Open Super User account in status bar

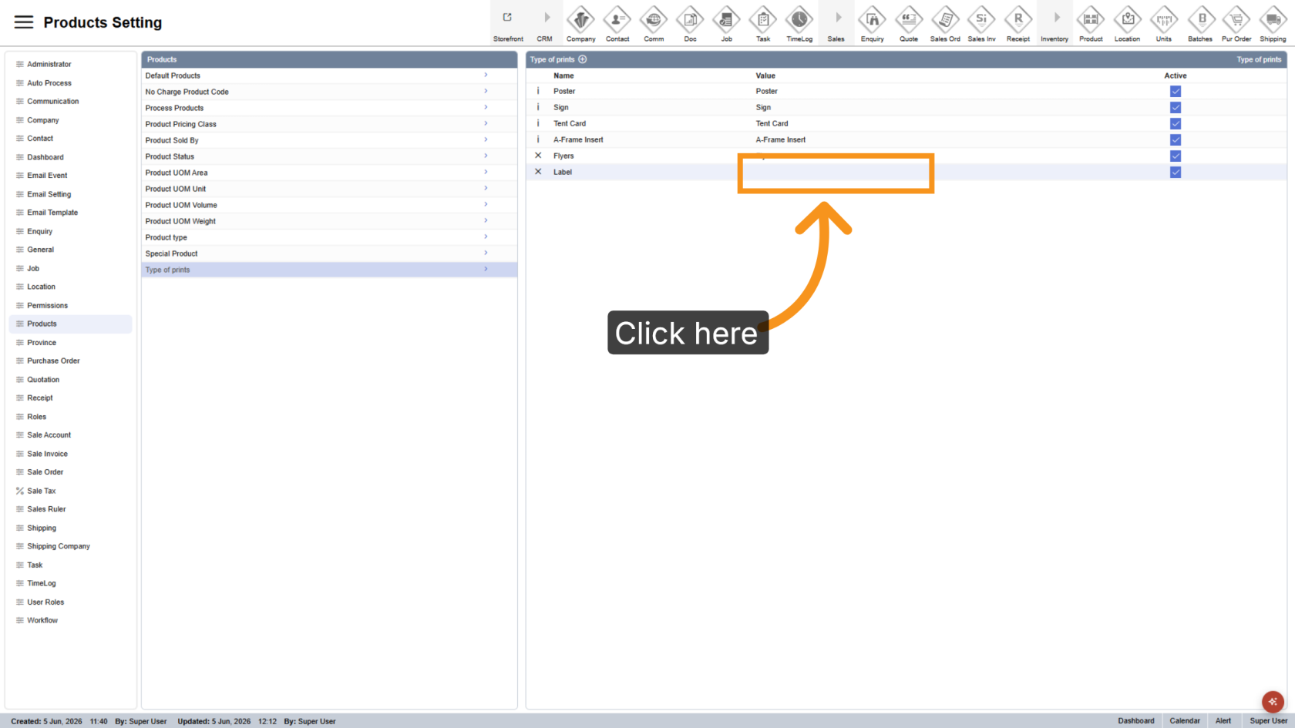1268,721
